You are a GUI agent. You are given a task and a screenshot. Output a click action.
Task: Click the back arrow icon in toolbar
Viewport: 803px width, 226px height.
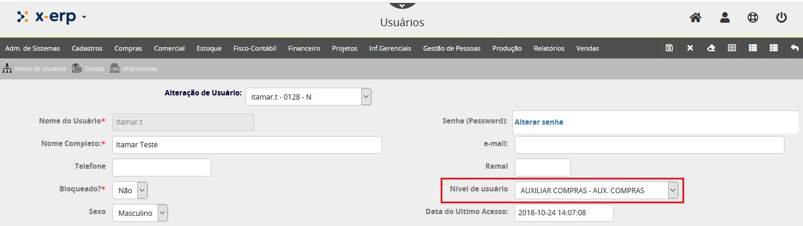(x=794, y=48)
